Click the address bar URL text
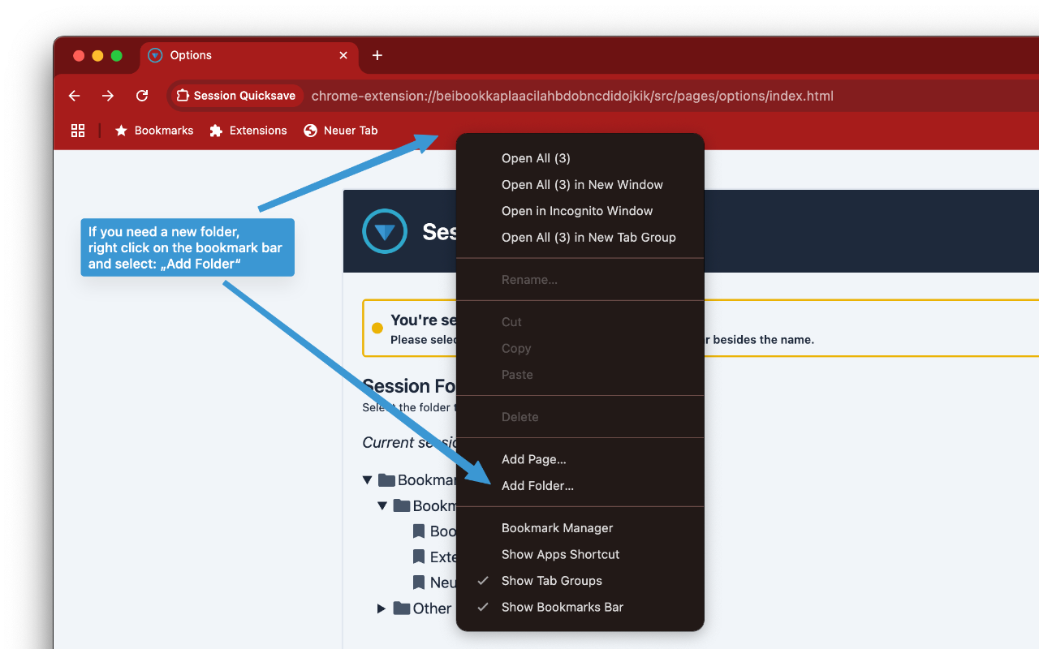This screenshot has width=1039, height=649. (571, 96)
